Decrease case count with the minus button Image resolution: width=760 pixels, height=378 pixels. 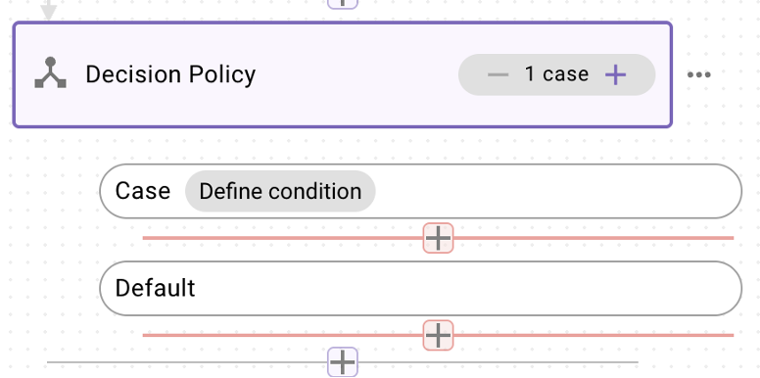pyautogui.click(x=498, y=74)
